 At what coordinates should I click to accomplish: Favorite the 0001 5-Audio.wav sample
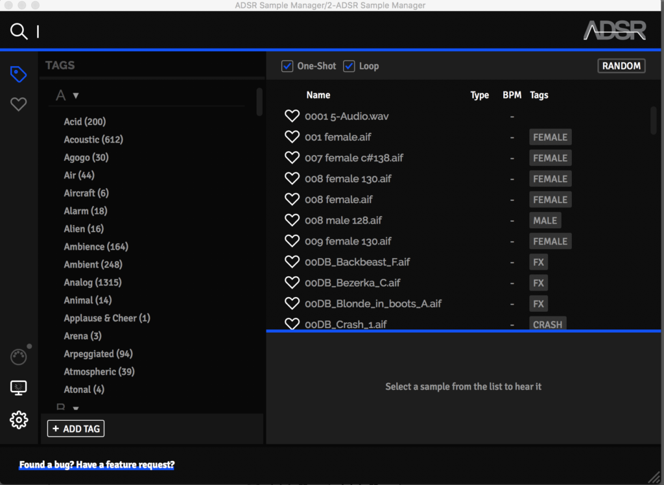[292, 117]
